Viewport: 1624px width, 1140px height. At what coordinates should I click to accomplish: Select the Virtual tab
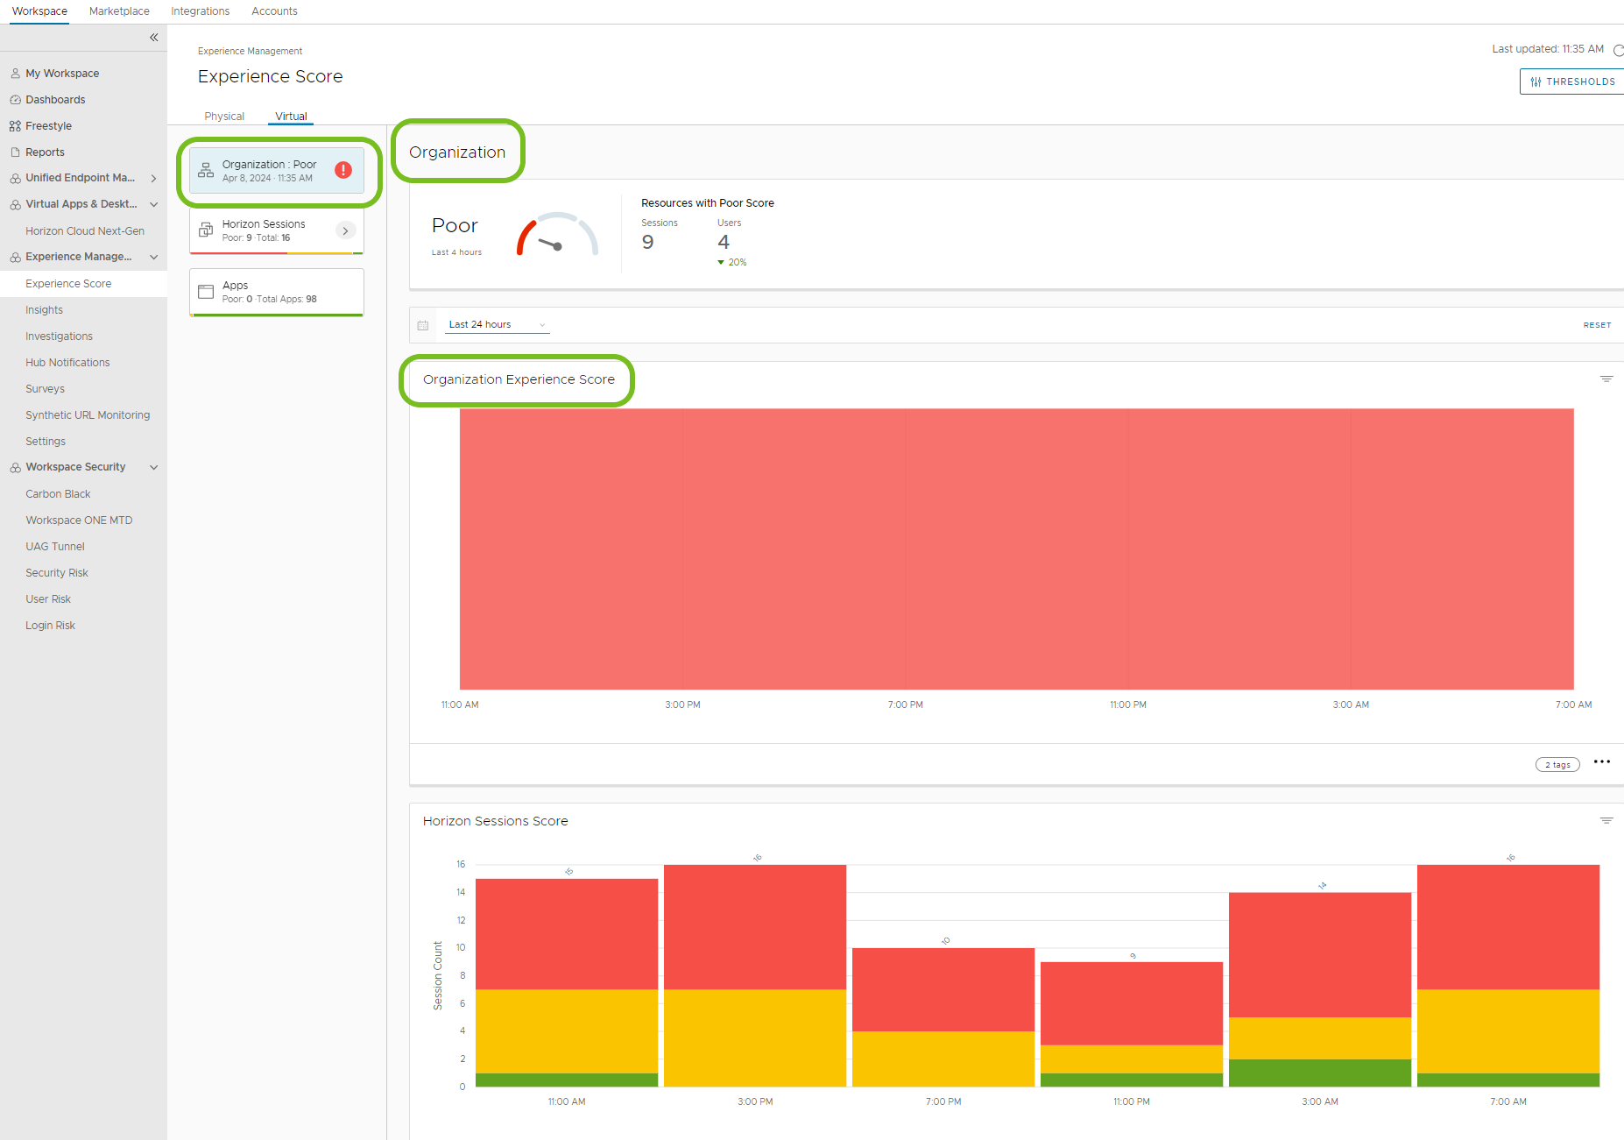click(x=291, y=117)
